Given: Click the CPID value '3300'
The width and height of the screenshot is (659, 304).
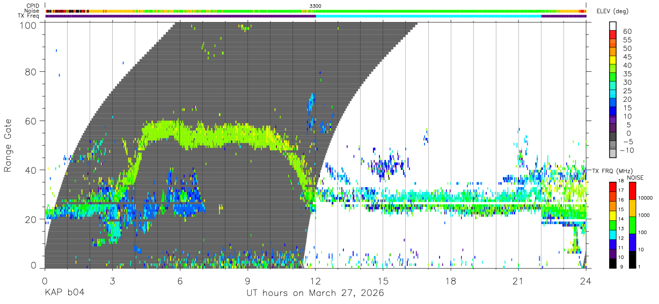Looking at the screenshot, I should click(x=316, y=5).
